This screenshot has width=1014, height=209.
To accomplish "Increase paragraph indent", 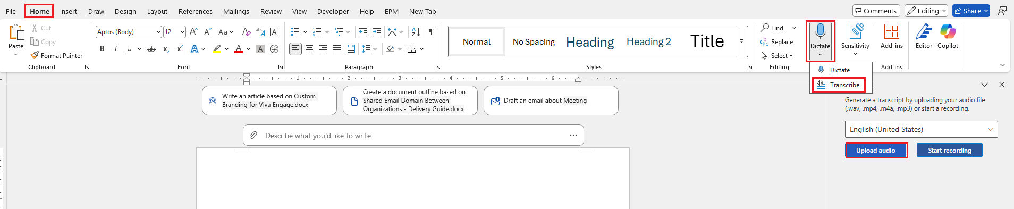I will click(x=377, y=32).
